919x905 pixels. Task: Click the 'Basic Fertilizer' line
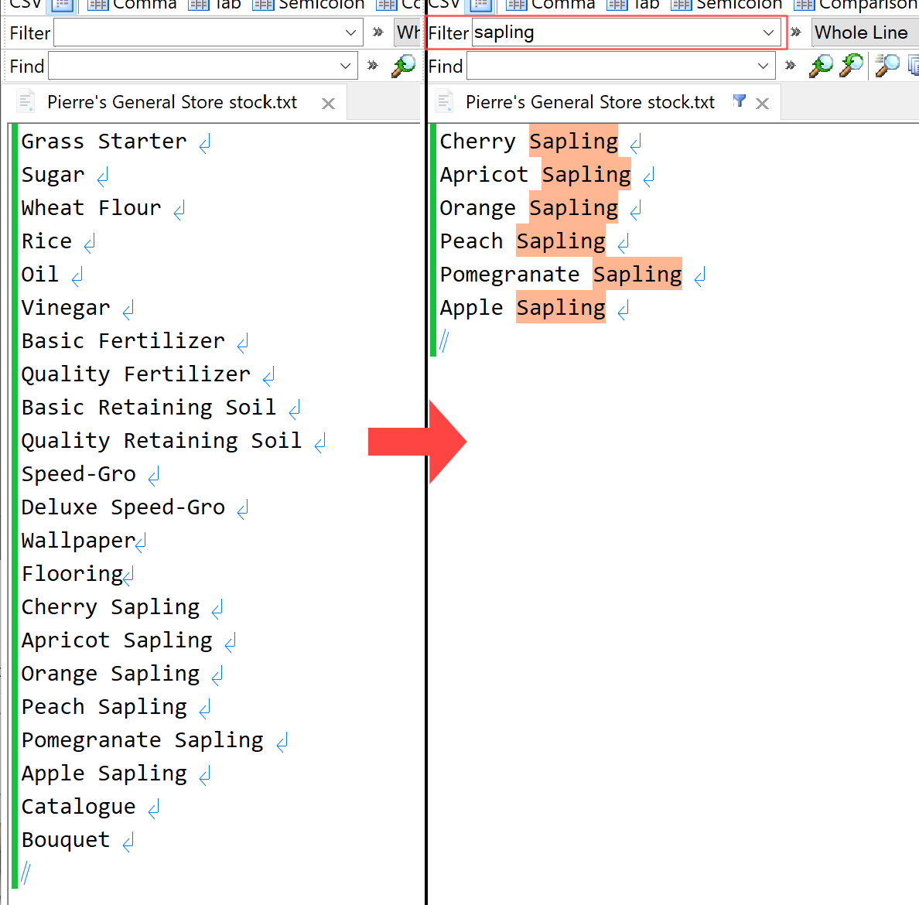(x=123, y=341)
